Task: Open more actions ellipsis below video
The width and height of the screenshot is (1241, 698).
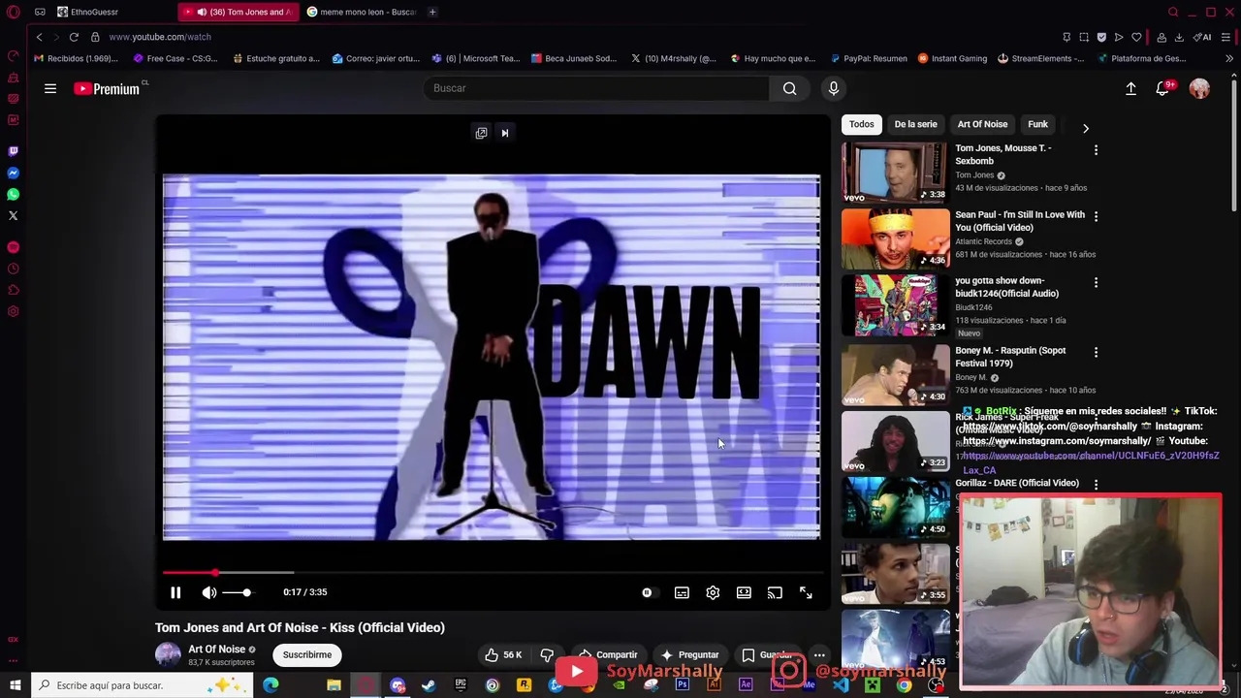Action: 819,654
